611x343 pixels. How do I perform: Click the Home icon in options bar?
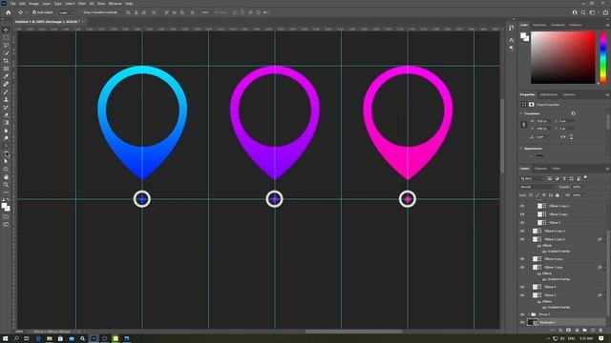(9, 12)
